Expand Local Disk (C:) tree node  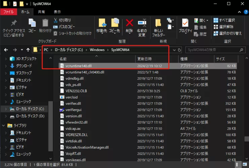point(6,109)
